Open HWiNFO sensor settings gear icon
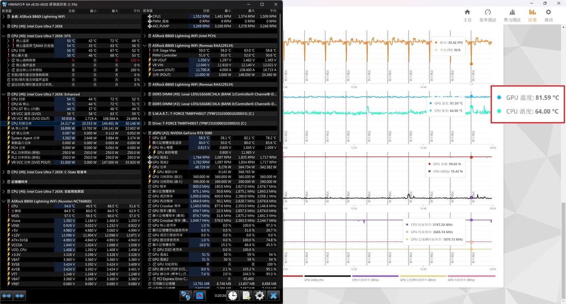Image resolution: width=566 pixels, height=304 pixels. (x=260, y=296)
